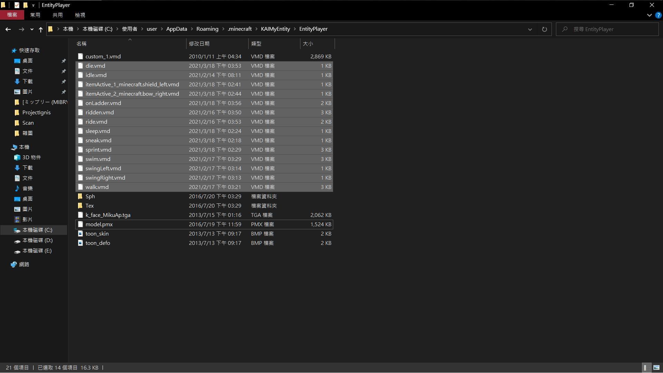Go up one folder level

[x=41, y=29]
